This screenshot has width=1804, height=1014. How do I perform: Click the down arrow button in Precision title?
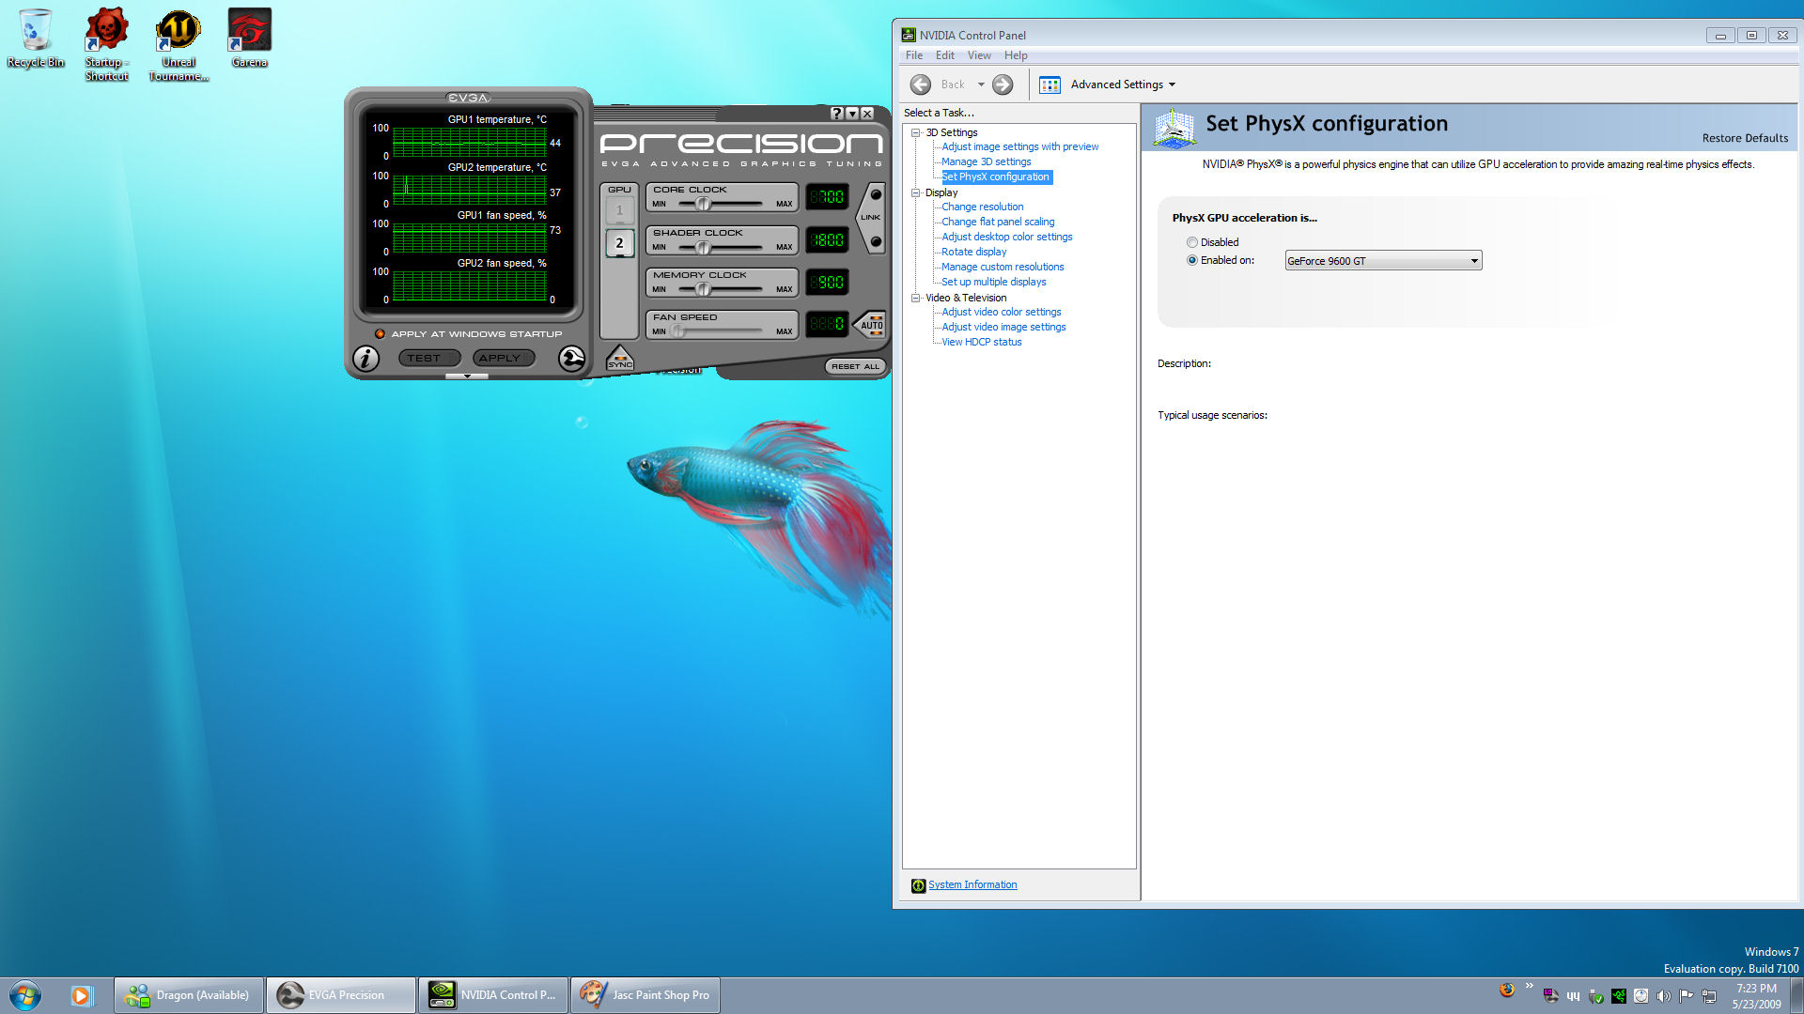tap(852, 114)
